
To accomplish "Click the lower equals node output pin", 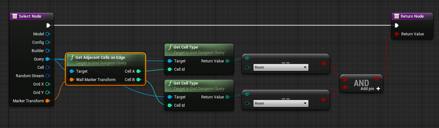I will click(x=324, y=100).
